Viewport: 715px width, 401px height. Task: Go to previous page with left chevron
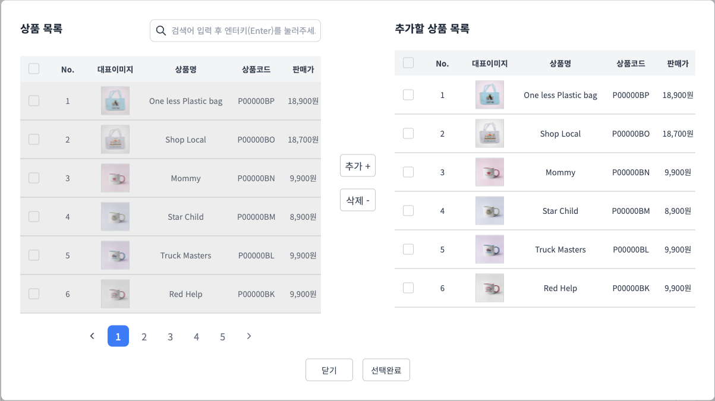point(92,336)
